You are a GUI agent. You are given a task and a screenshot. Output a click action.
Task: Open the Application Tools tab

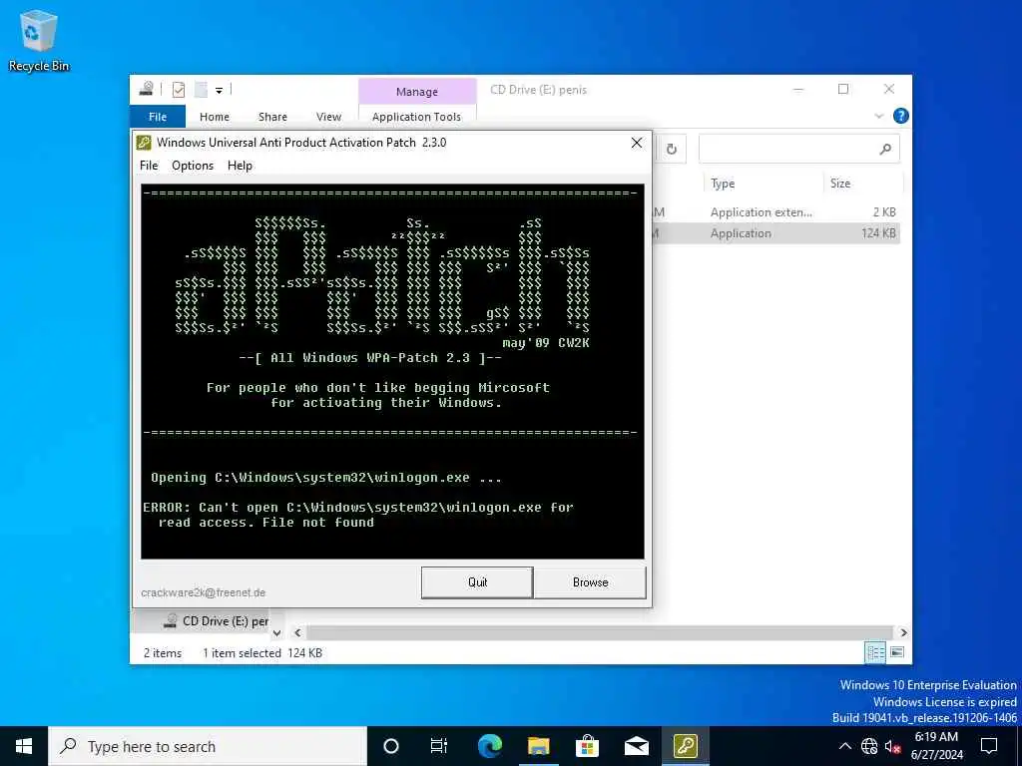pyautogui.click(x=416, y=117)
